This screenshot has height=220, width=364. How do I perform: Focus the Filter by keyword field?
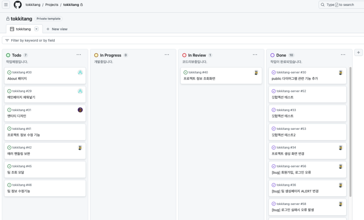pos(91,40)
